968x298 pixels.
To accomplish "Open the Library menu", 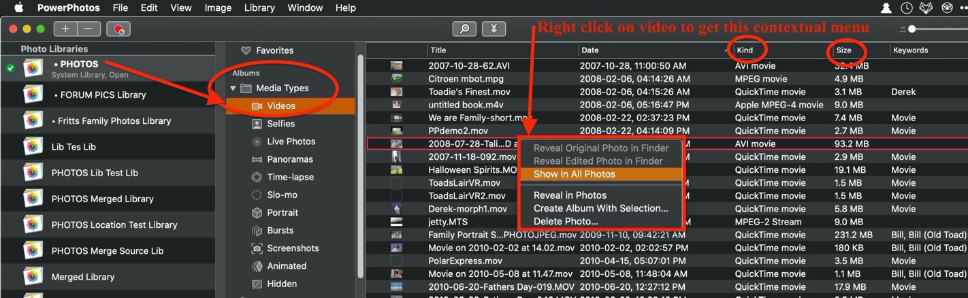I will [259, 8].
